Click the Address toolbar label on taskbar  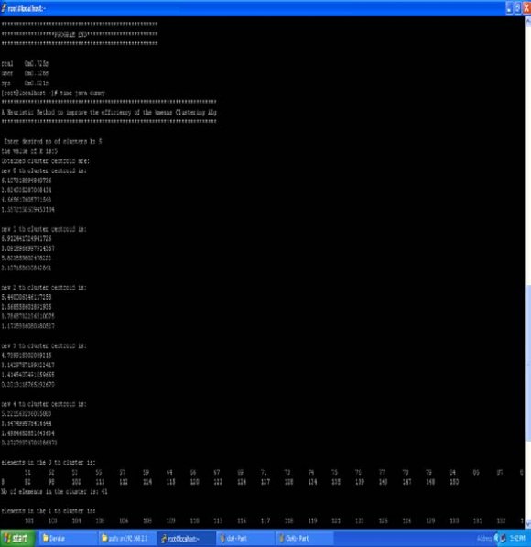pos(483,539)
